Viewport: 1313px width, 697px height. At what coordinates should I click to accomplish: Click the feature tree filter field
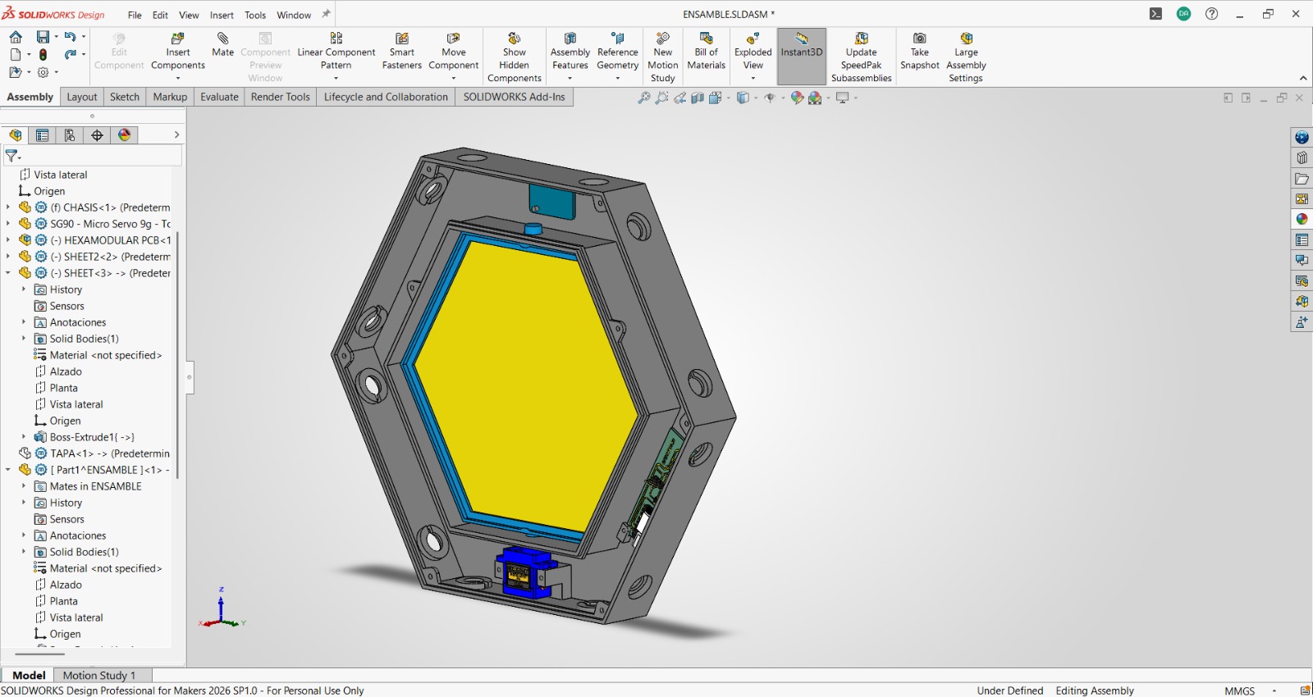click(93, 155)
